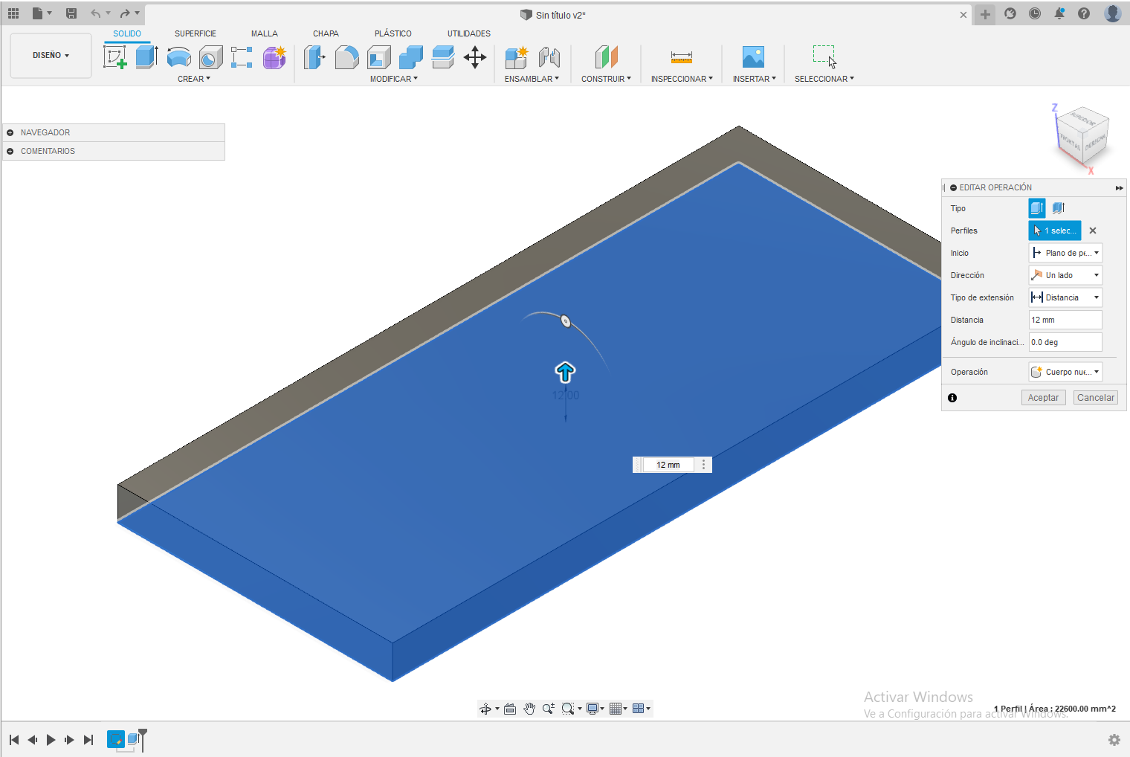Open the Inicio dropdown

1065,253
